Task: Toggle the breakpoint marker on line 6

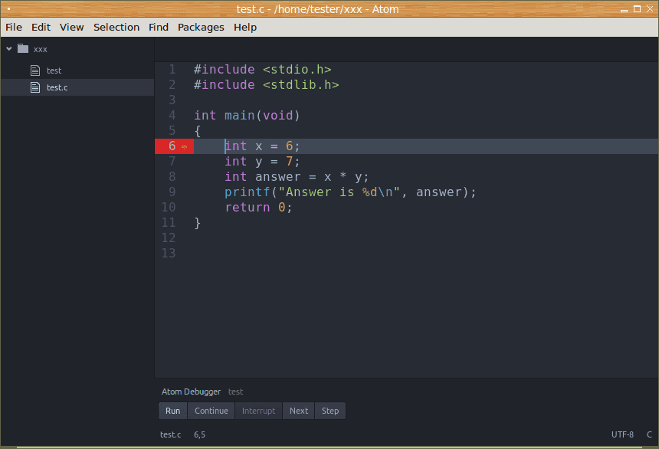Action: pyautogui.click(x=184, y=146)
